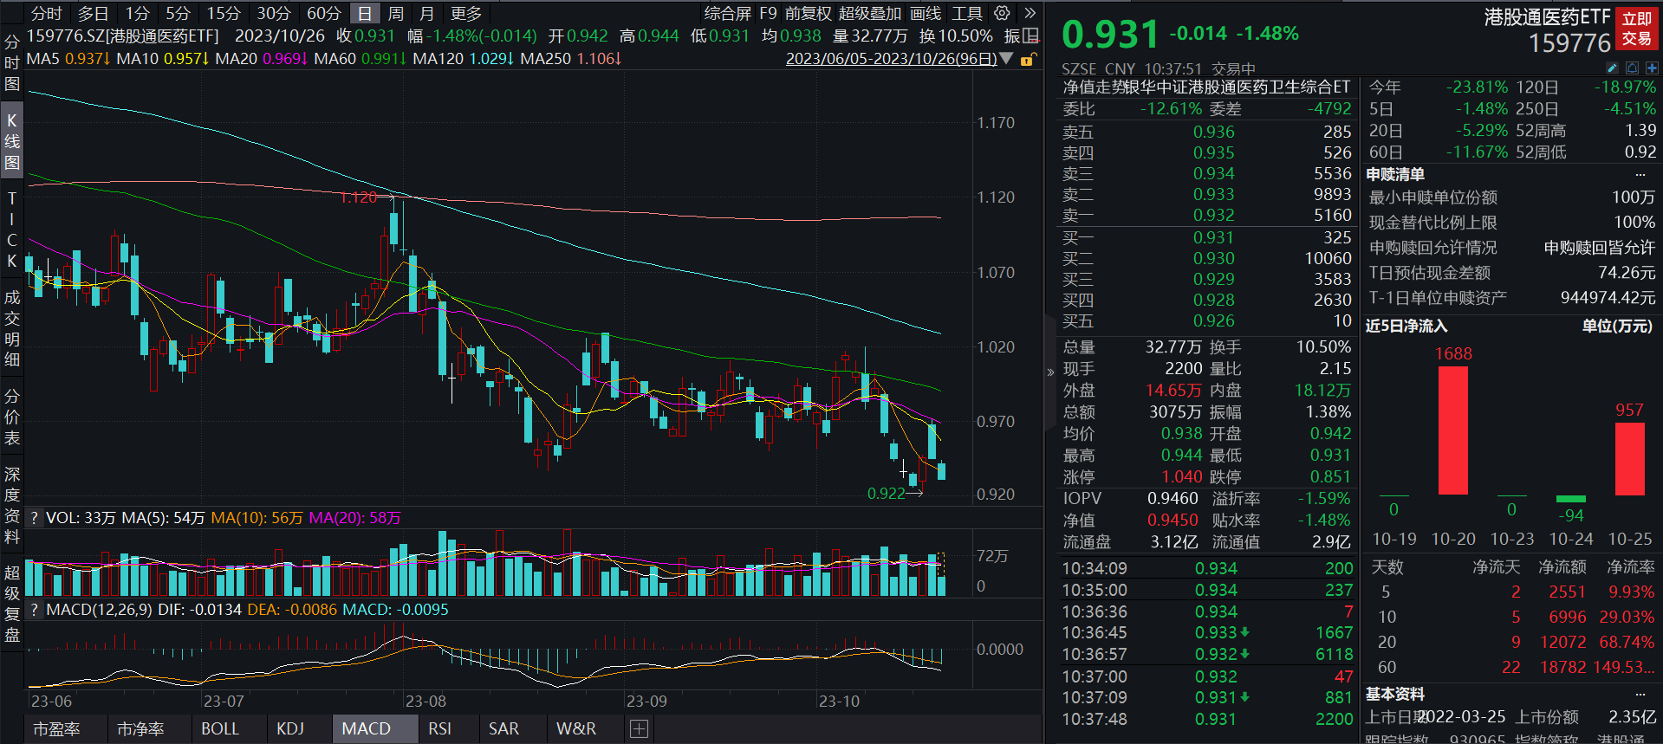Toggle 前复权 price adjustment
This screenshot has width=1663, height=744.
pyautogui.click(x=808, y=13)
